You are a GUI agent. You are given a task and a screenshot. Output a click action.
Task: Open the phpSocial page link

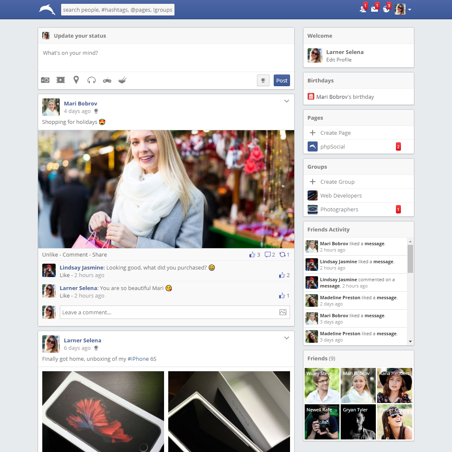point(334,146)
